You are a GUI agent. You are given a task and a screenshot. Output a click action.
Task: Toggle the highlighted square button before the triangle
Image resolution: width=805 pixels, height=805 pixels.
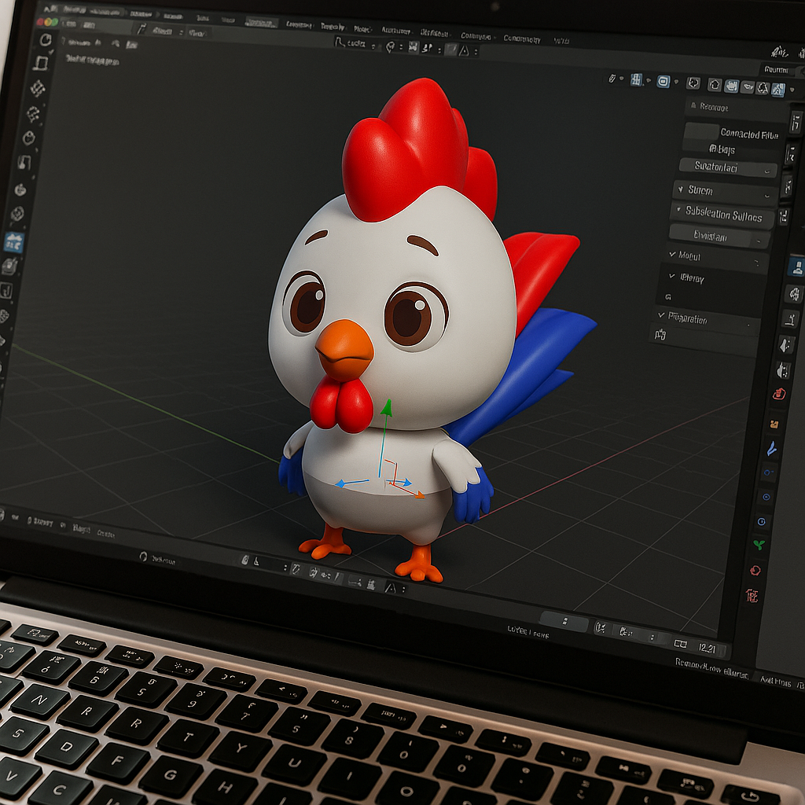point(451,50)
